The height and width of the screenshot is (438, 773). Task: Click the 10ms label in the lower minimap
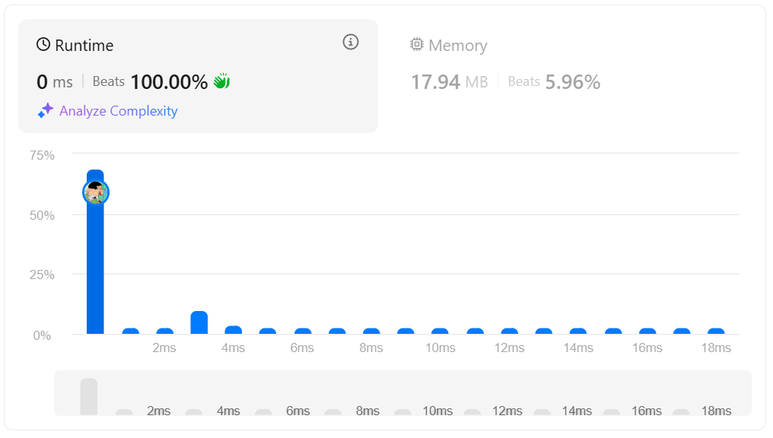437,411
